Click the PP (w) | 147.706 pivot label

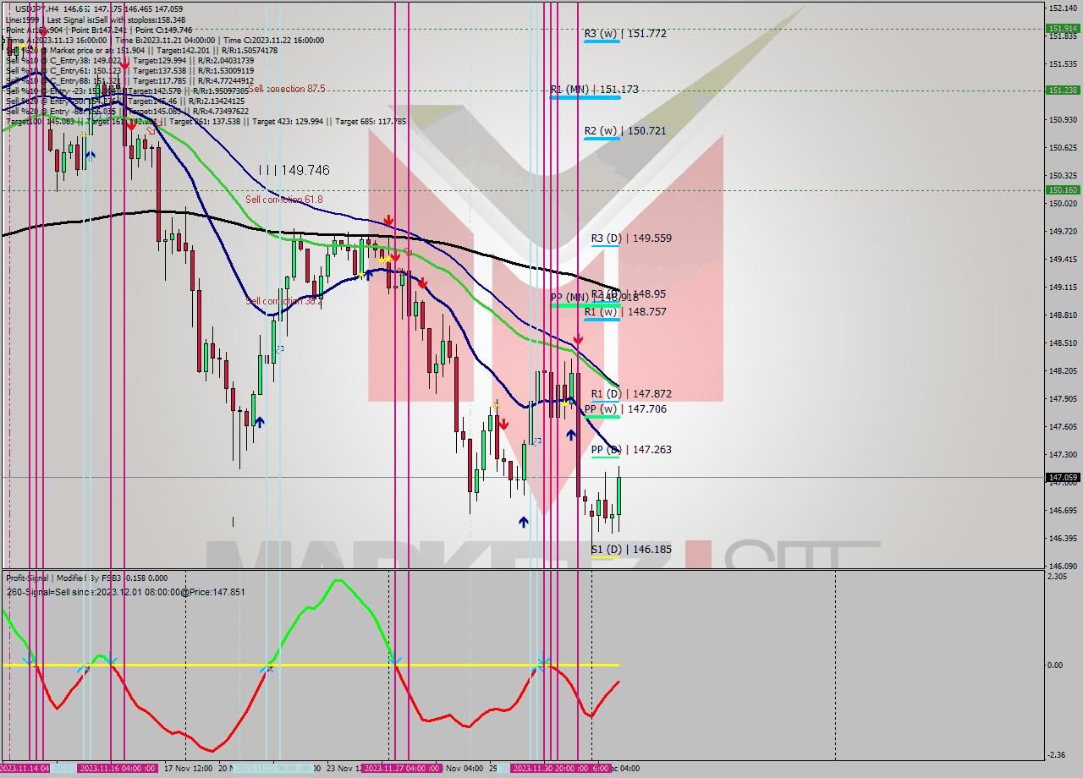pyautogui.click(x=624, y=409)
